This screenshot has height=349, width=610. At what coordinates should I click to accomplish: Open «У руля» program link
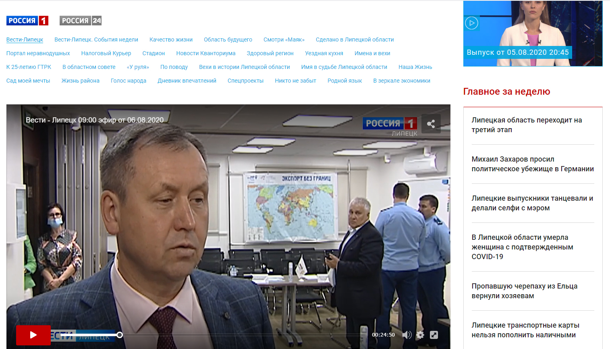[x=138, y=67]
